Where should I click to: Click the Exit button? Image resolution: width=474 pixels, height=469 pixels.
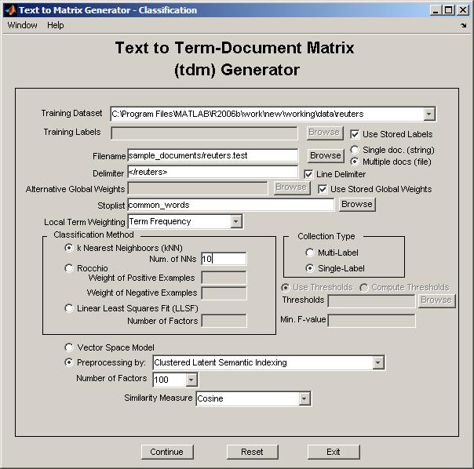pyautogui.click(x=334, y=452)
